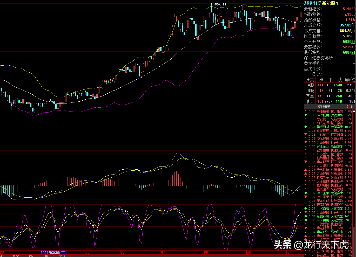This screenshot has height=257, width=356.
Task: Open the 兴发集团 快速反弹 alert row
Action: [x=328, y=166]
